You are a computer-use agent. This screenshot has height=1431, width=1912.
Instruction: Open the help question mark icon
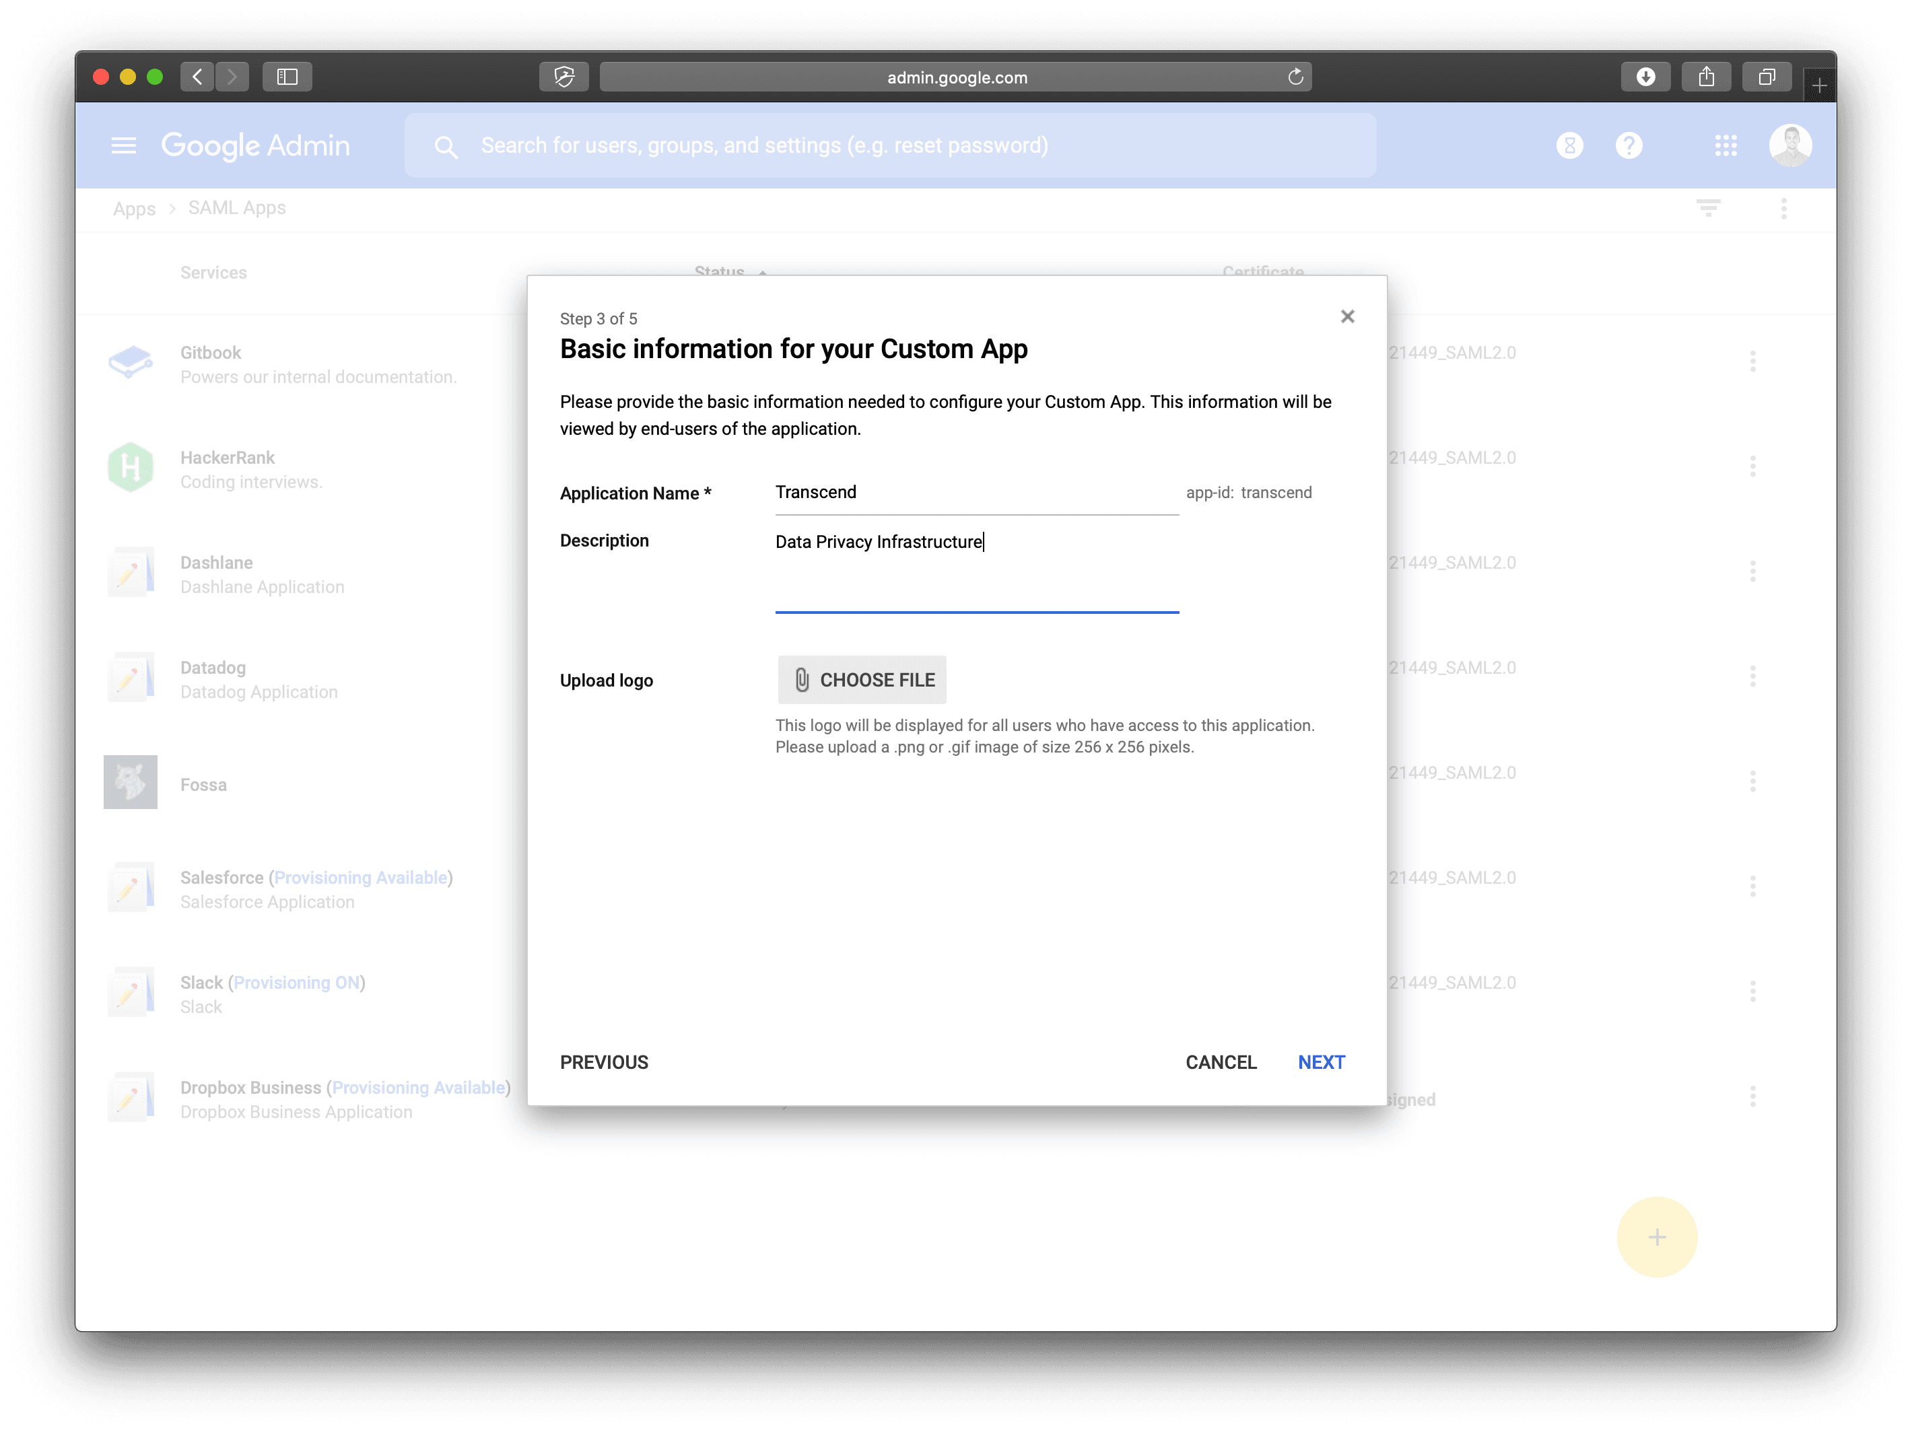click(x=1629, y=145)
